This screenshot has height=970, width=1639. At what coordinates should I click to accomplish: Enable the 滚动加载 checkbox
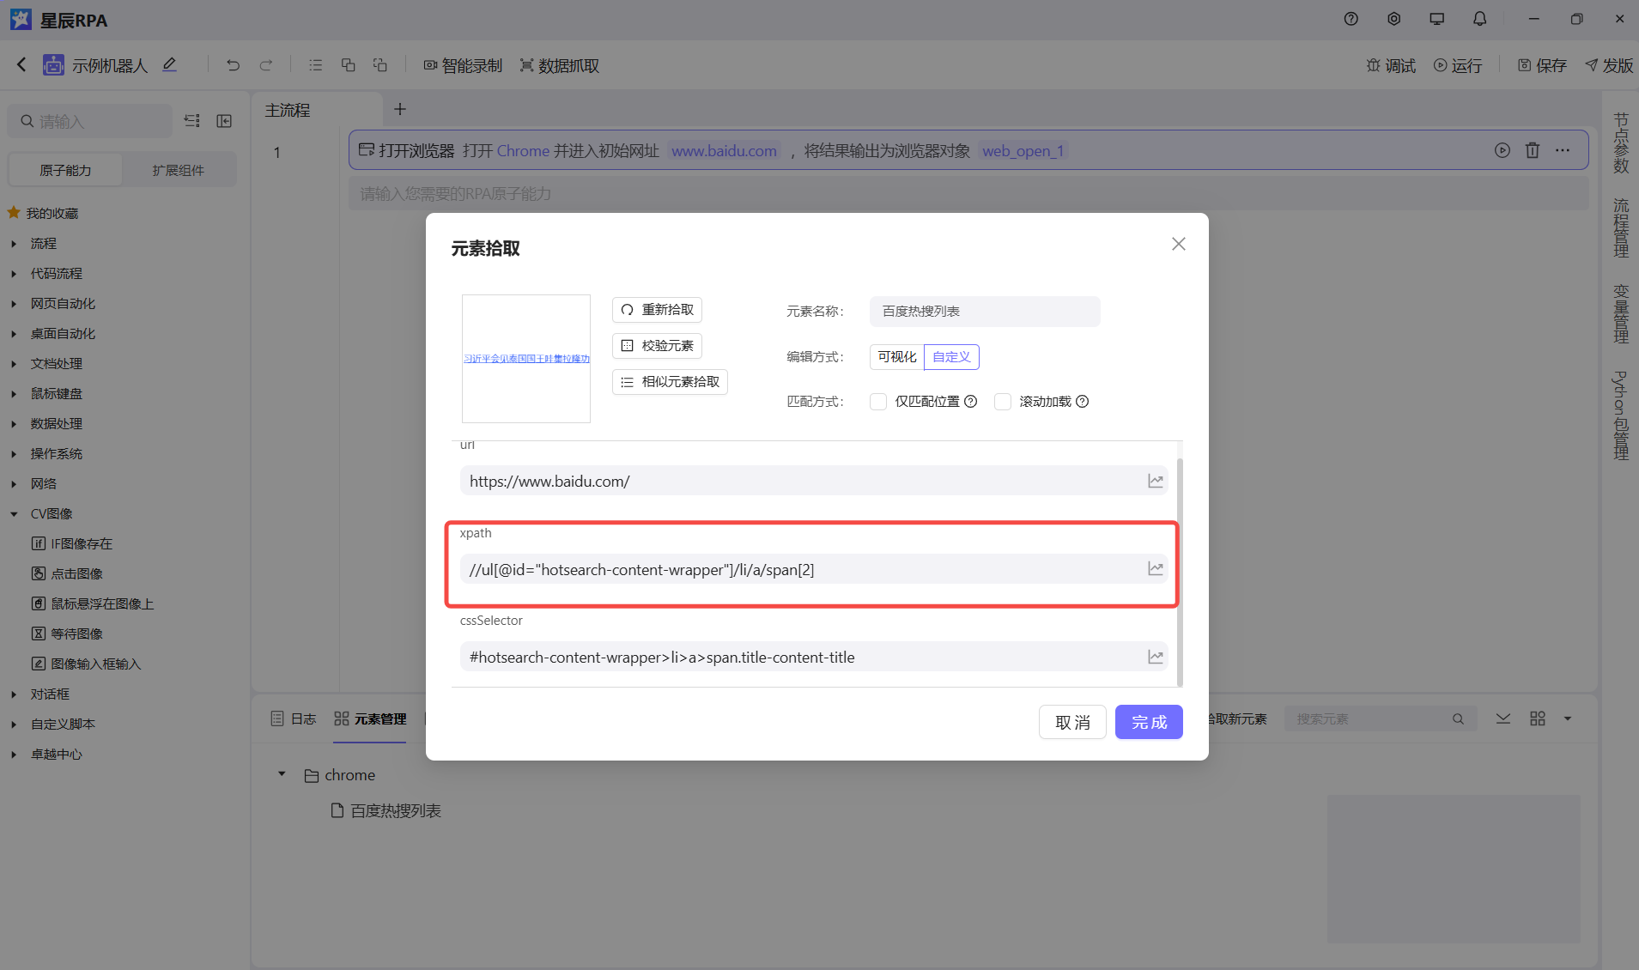(1002, 402)
